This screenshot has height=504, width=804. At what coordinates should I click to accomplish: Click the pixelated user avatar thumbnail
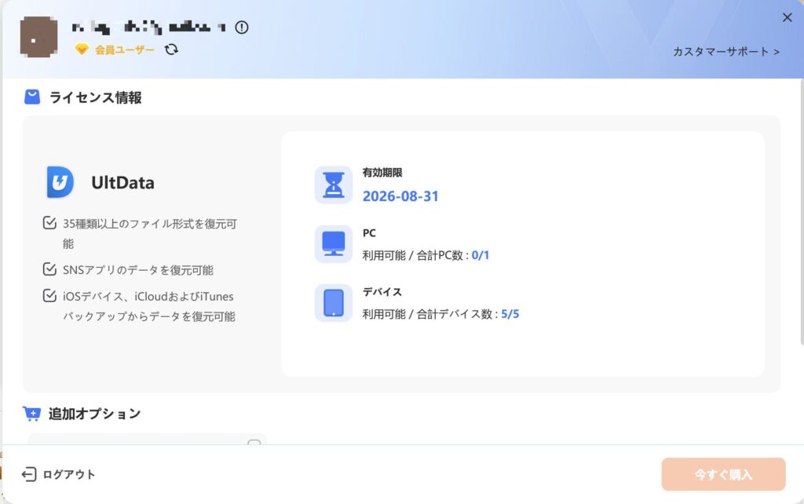click(x=38, y=37)
